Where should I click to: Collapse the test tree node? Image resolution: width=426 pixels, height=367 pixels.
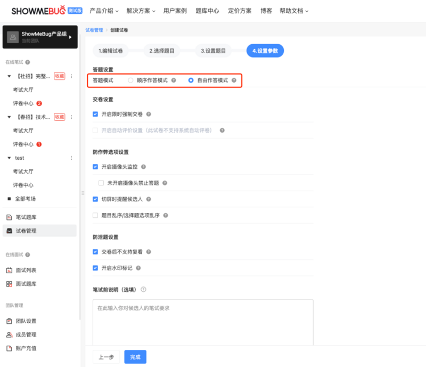pos(9,158)
